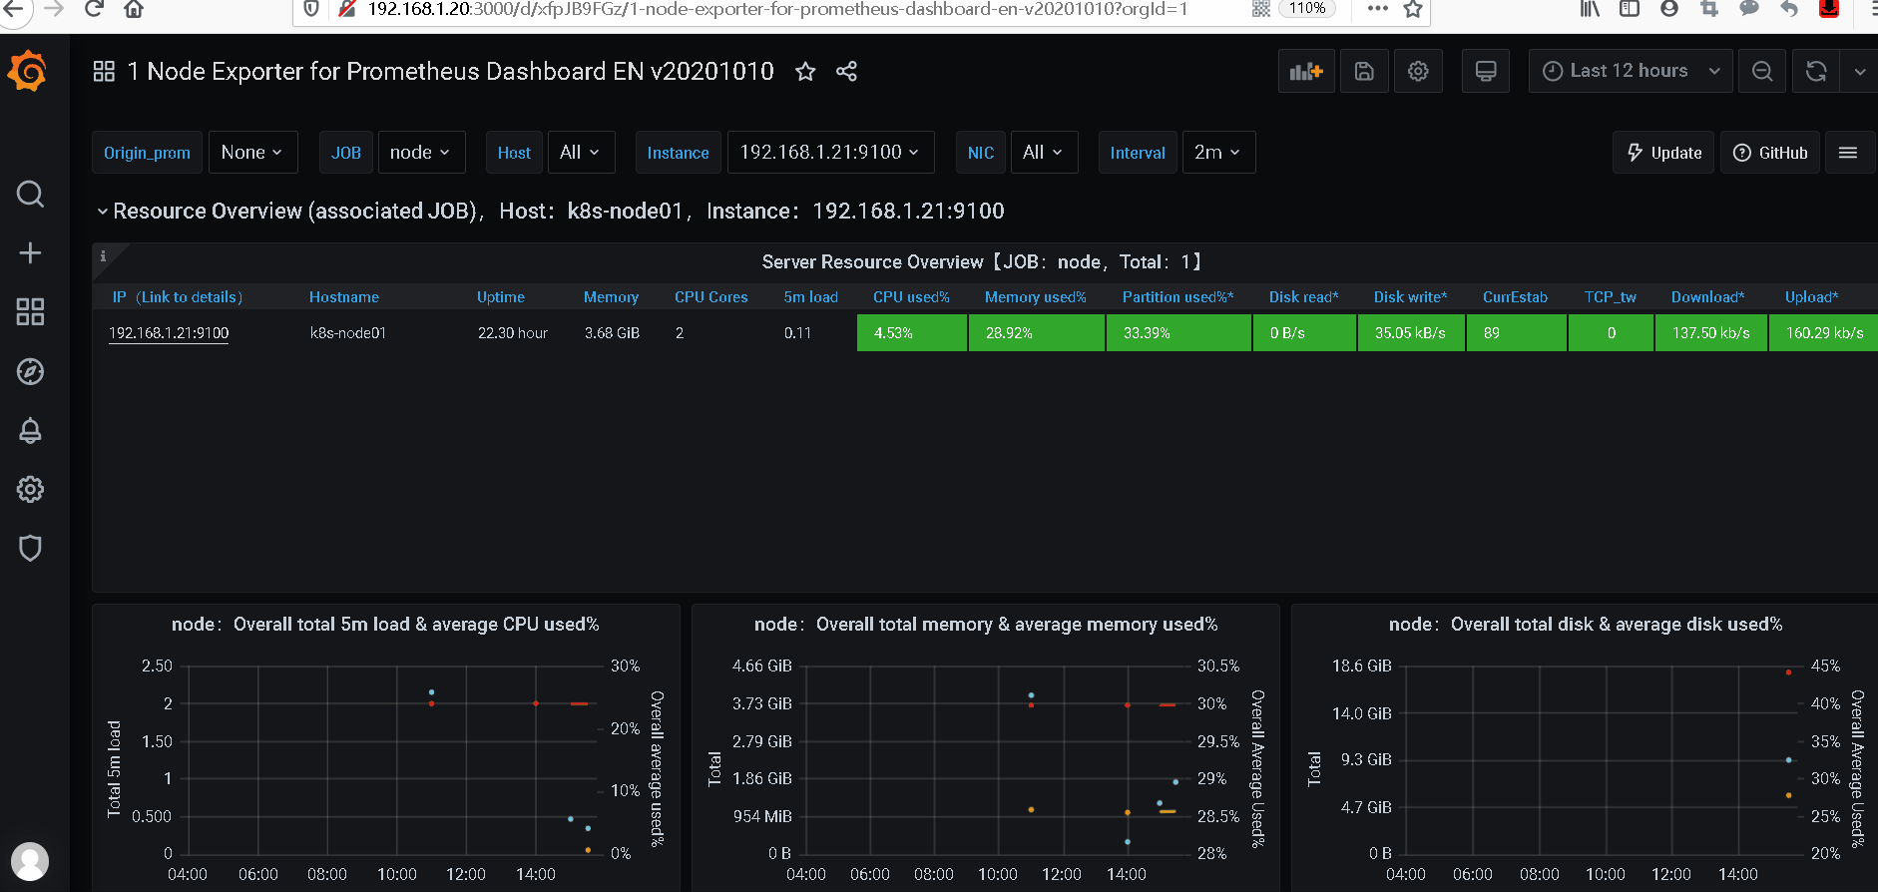Open the Interval 2m dropdown
1878x892 pixels.
pyautogui.click(x=1218, y=153)
